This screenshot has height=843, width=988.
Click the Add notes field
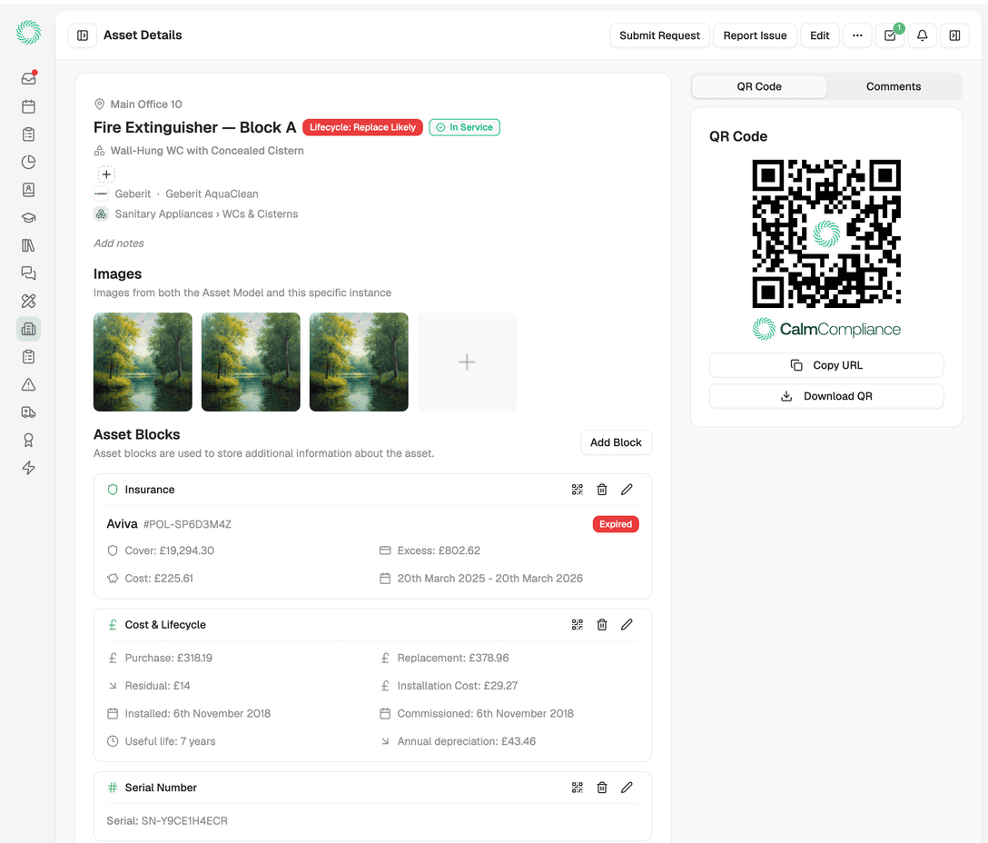(118, 243)
